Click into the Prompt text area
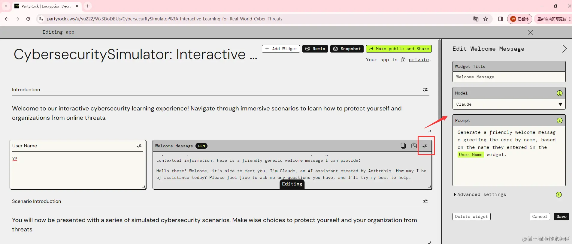The height and width of the screenshot is (244, 572). coord(509,156)
